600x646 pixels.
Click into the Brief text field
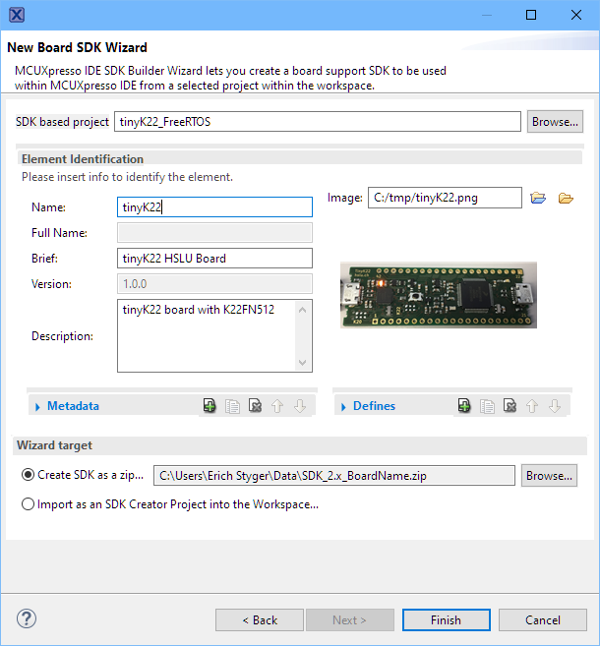coord(214,259)
